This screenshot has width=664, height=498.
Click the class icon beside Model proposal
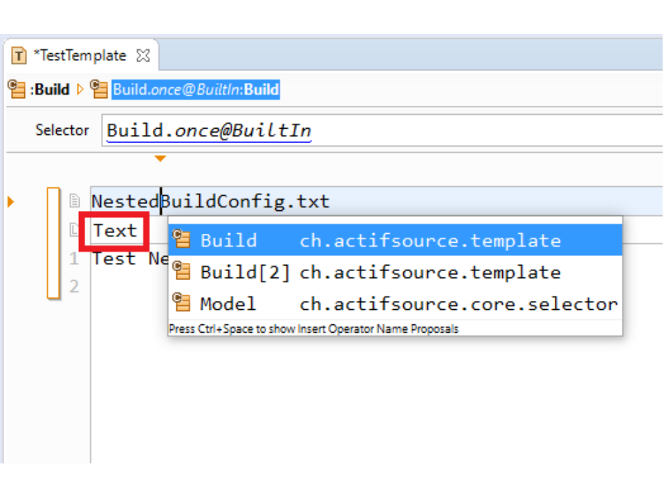tap(182, 303)
